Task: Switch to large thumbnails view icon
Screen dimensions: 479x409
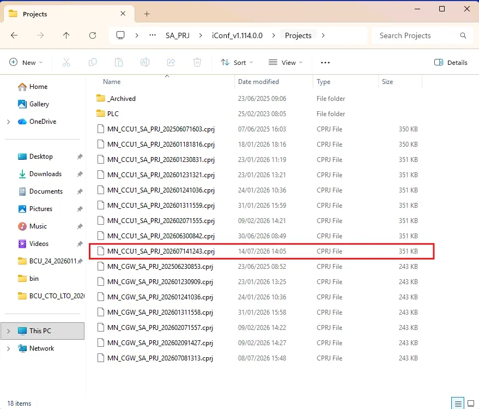Action: pyautogui.click(x=471, y=404)
